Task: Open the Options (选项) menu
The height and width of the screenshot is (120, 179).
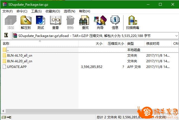Action: (69, 11)
